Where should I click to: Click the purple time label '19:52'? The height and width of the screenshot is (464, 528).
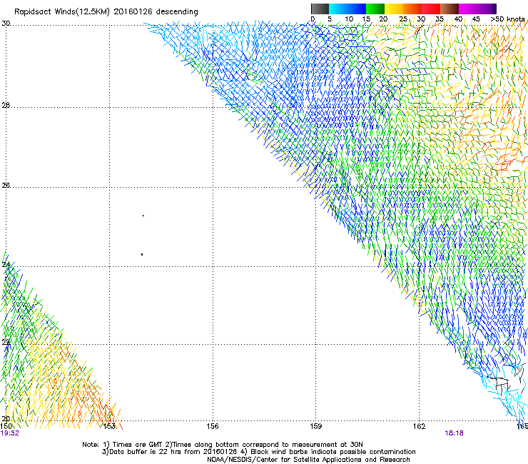tap(10, 433)
